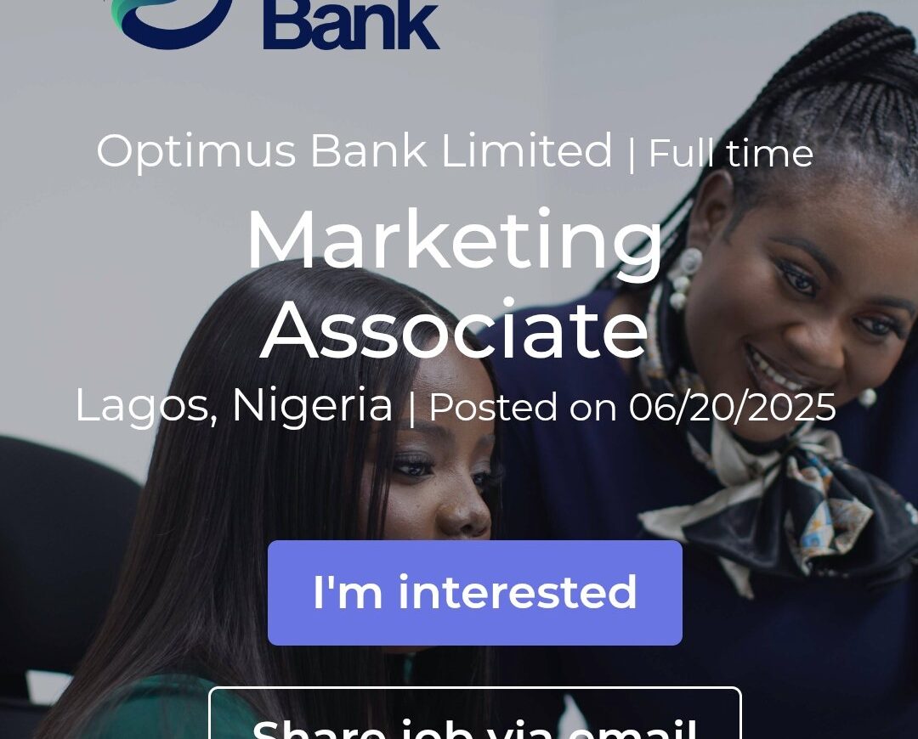This screenshot has height=739, width=918.
Task: Apply with the "I'm interested" button
Action: [x=475, y=593]
